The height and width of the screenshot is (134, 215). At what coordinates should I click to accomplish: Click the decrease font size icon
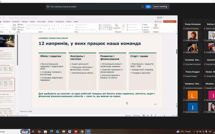(52, 25)
